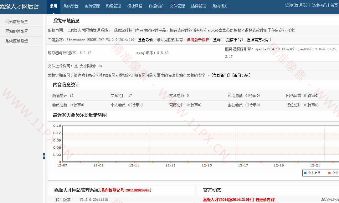339x203 pixels.
Task: Open the [备份历史] link
Action: pos(241,75)
